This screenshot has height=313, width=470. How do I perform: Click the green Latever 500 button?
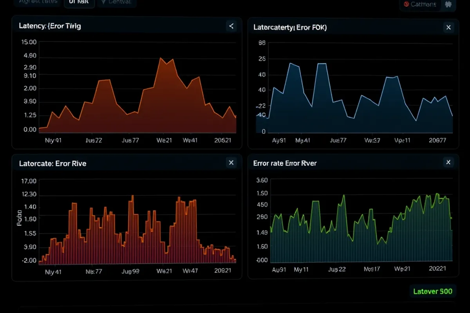[433, 291]
